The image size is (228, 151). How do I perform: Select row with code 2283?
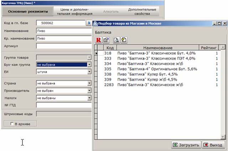click(159, 85)
